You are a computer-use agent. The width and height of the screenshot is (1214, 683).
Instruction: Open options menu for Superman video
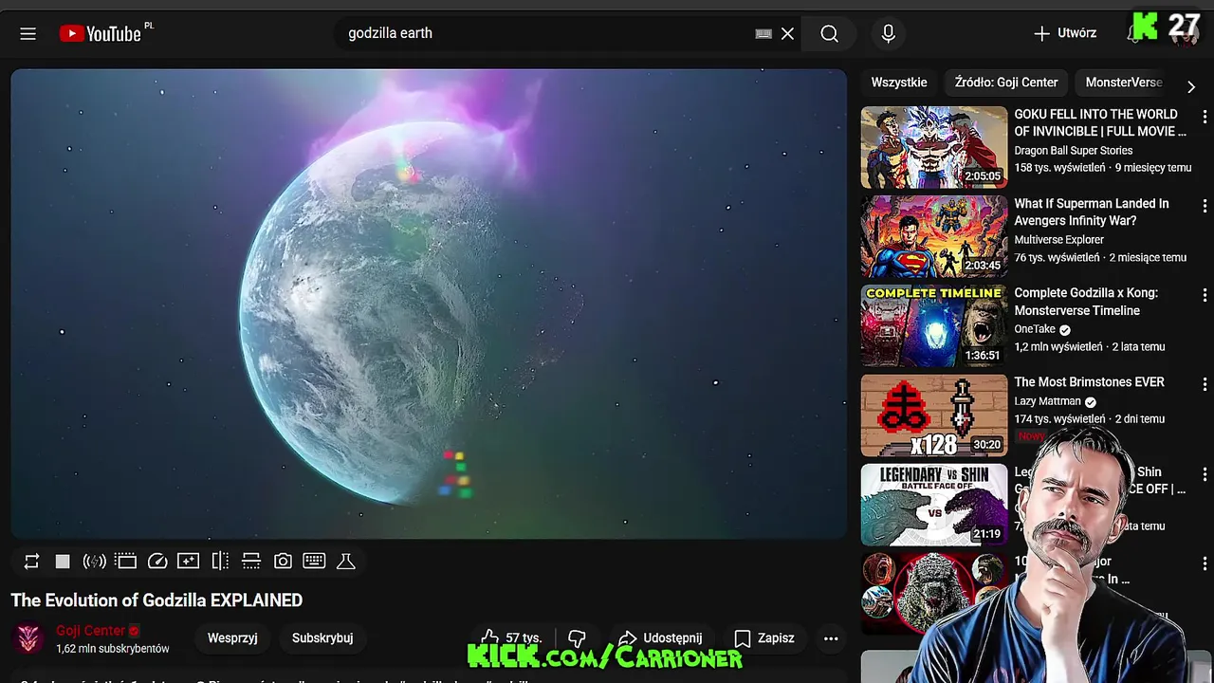[1205, 206]
